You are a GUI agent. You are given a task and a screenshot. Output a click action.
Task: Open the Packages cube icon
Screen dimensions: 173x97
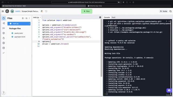pyautogui.click(x=4, y=33)
